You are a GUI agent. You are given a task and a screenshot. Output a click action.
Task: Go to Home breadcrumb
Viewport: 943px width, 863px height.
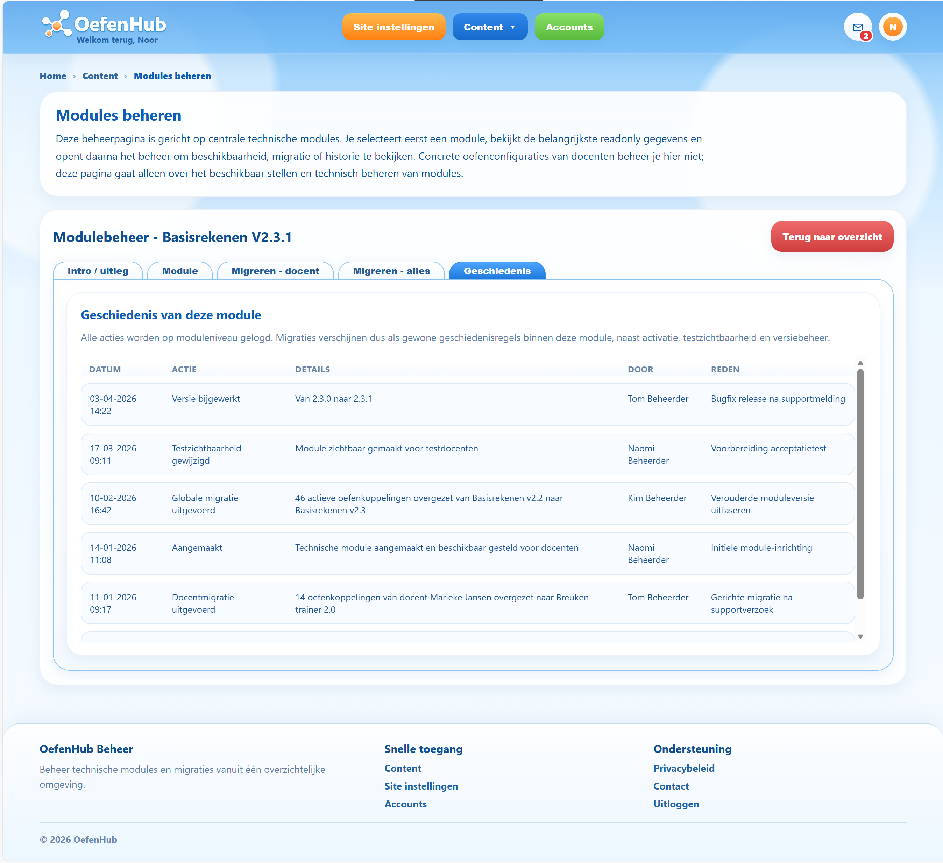pos(53,76)
